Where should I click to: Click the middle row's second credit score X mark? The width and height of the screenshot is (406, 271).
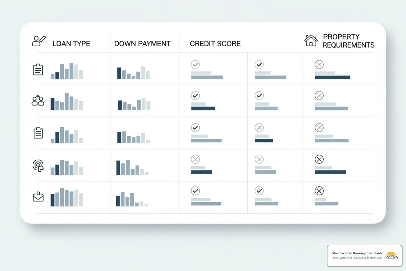click(259, 128)
